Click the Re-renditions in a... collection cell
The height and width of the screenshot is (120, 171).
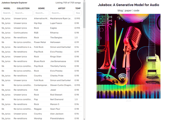coord(23,47)
